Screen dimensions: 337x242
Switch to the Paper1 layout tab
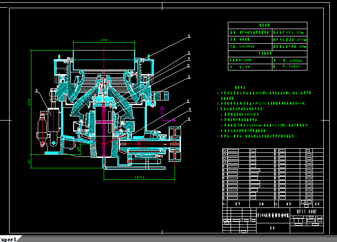[x=8, y=239]
